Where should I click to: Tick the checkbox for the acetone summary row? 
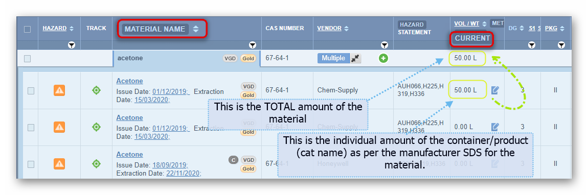[x=28, y=59]
